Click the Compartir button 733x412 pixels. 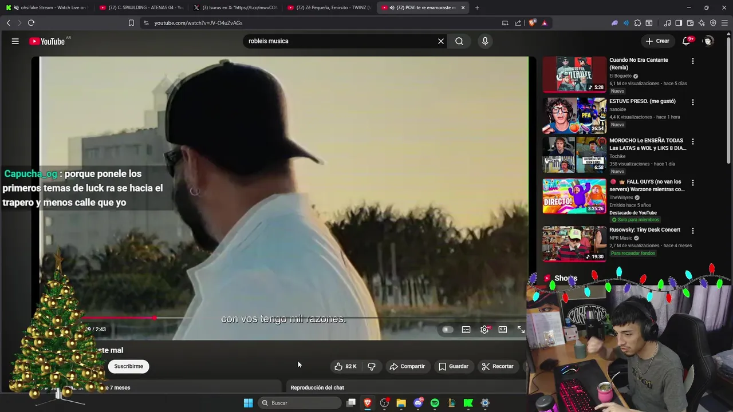point(407,366)
